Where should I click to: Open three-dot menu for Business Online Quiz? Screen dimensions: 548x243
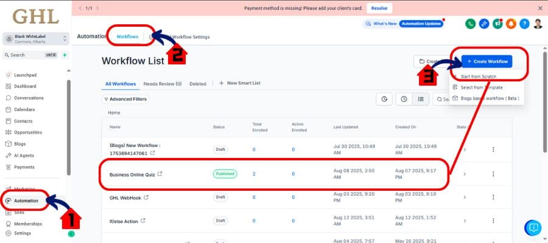493,174
